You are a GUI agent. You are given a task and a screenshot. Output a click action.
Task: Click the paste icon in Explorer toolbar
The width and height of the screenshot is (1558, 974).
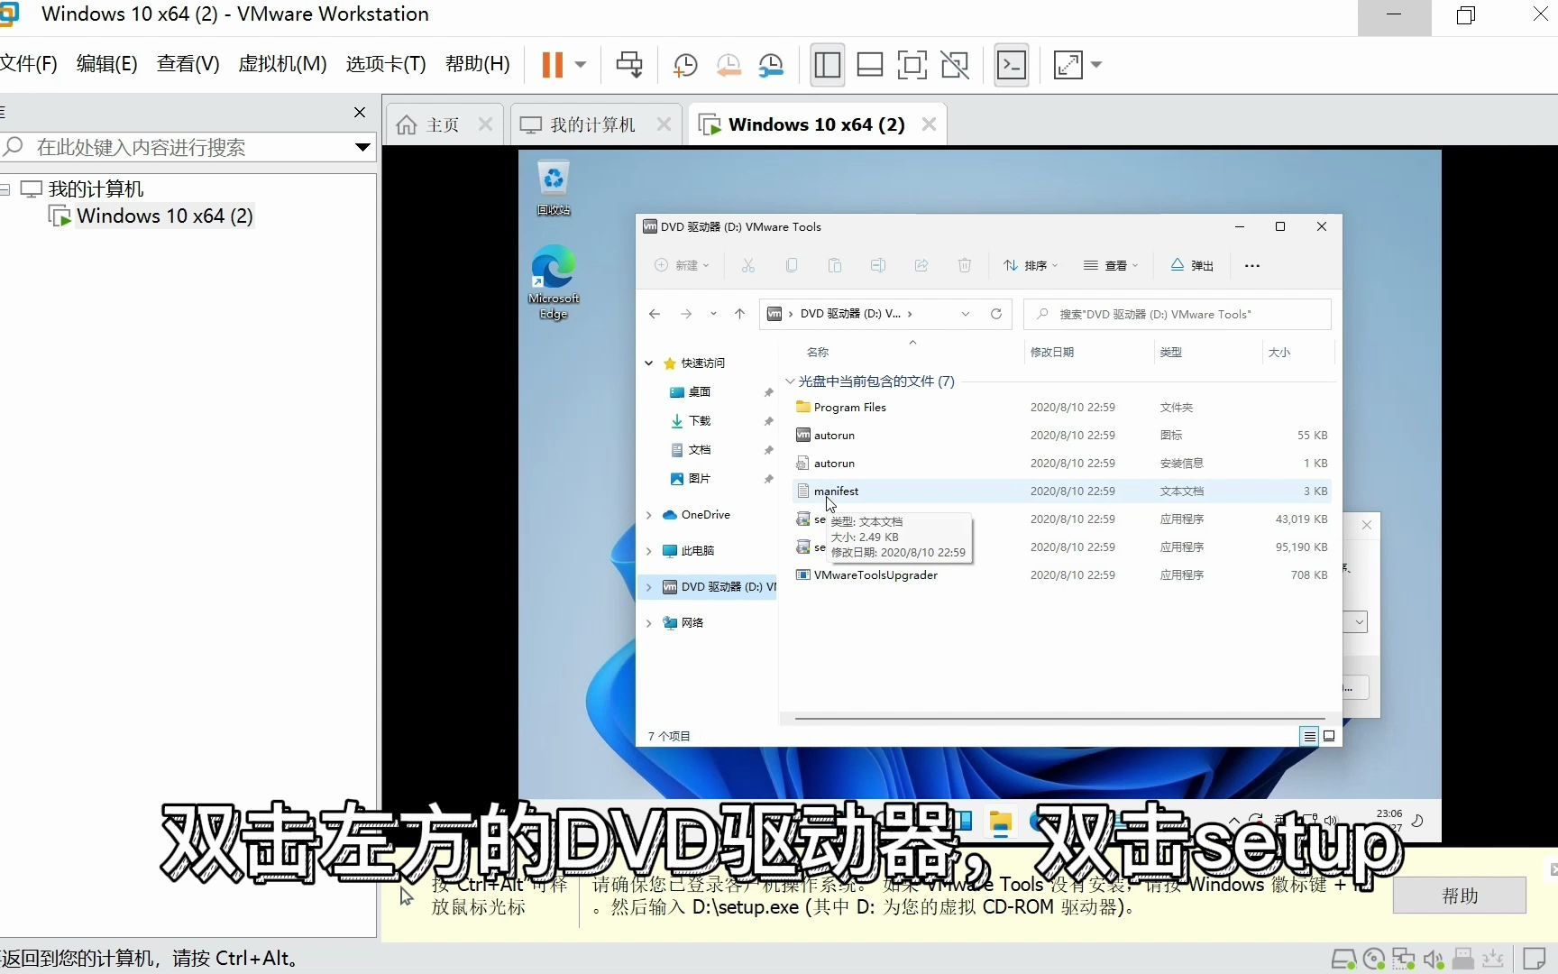[834, 265]
